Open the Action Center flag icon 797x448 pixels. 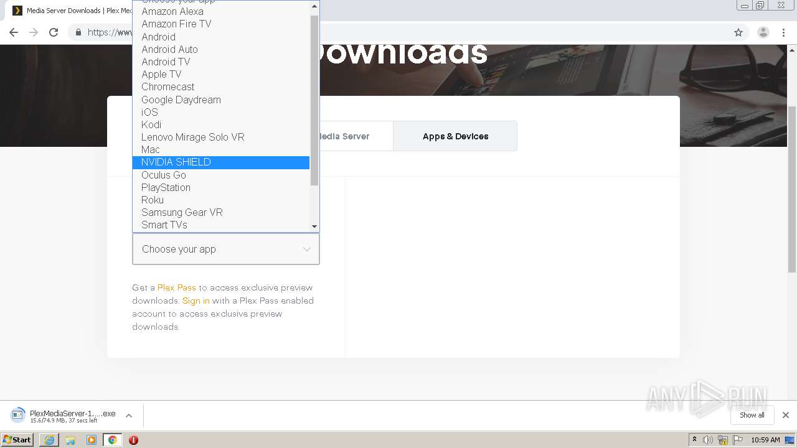pos(737,440)
